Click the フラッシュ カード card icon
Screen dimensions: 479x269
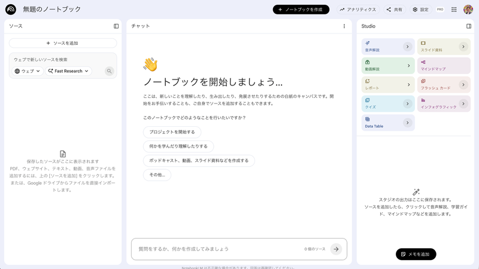pyautogui.click(x=423, y=81)
